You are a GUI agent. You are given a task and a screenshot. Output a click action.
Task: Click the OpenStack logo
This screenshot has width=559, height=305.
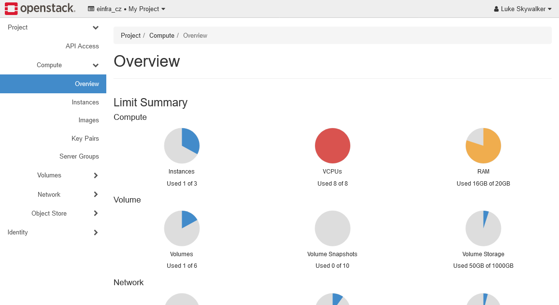[40, 8]
